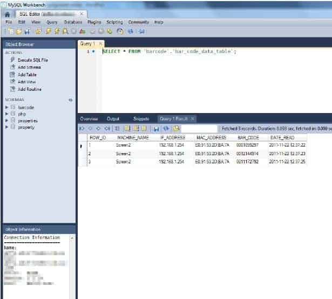Switch to the Output tab
This screenshot has height=299, width=332.
(113, 118)
